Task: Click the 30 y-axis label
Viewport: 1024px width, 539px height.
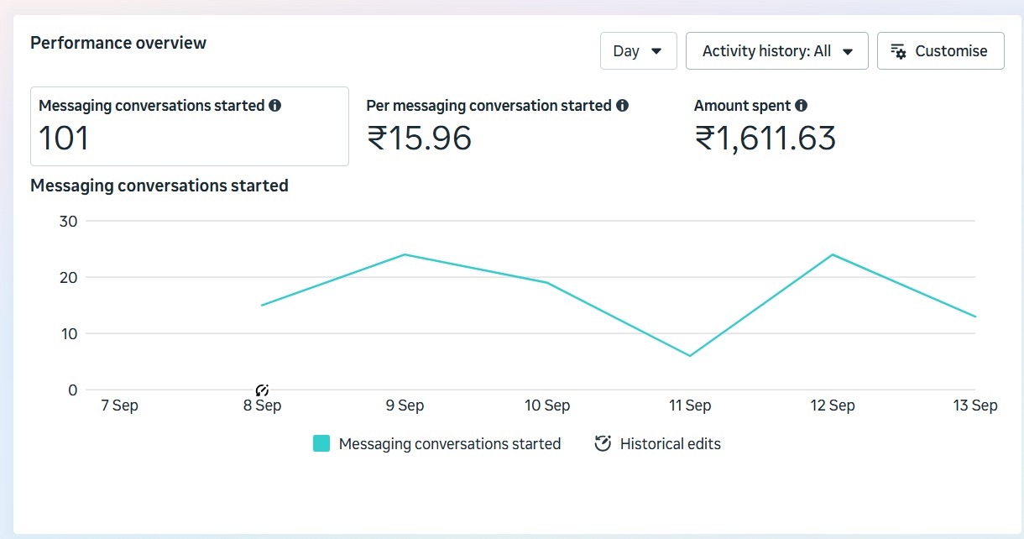Action: (68, 222)
